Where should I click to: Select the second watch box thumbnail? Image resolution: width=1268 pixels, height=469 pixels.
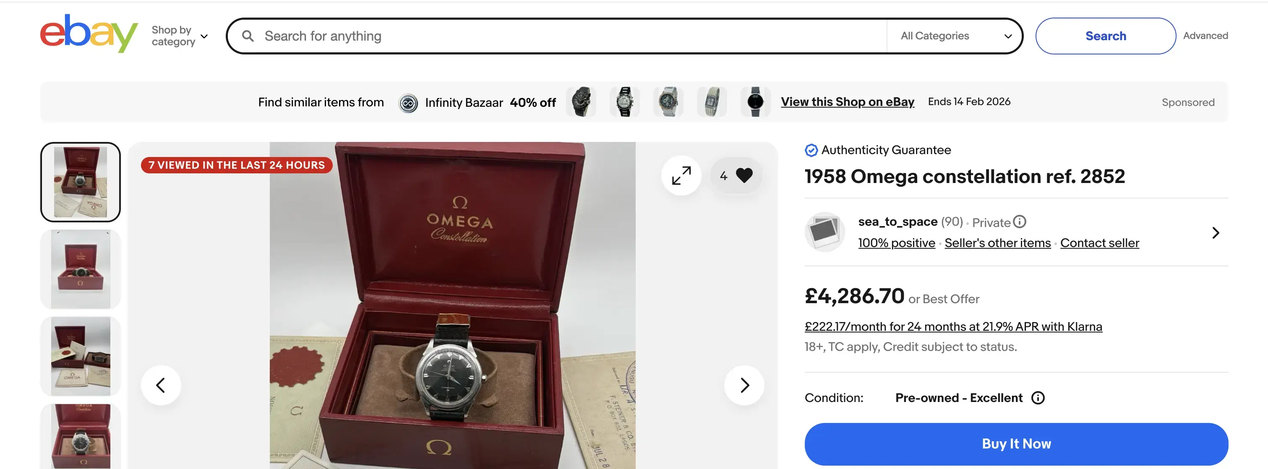80,269
